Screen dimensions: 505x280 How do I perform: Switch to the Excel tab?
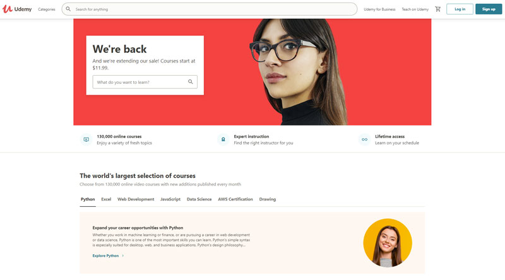(x=106, y=199)
